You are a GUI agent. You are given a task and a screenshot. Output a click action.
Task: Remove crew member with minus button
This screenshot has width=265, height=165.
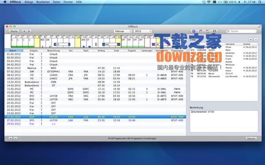[256, 40]
